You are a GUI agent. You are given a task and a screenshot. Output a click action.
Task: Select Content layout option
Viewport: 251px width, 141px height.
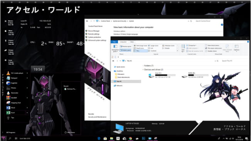[152, 51]
